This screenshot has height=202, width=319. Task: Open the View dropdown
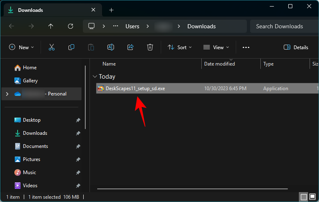216,48
